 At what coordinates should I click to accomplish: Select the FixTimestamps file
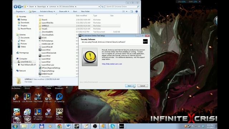[x=47, y=41]
